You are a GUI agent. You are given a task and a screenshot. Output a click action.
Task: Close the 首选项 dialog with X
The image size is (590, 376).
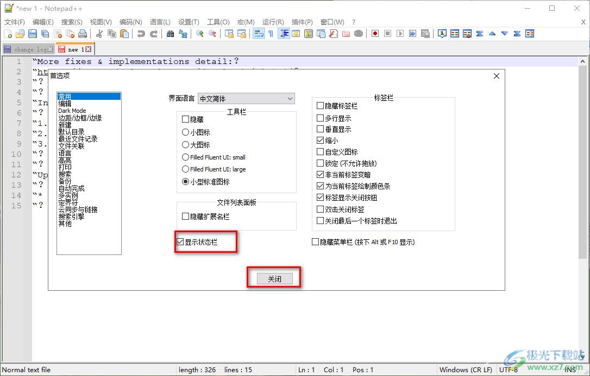pyautogui.click(x=497, y=77)
